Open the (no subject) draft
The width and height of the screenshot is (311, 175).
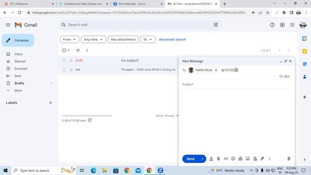(130, 60)
